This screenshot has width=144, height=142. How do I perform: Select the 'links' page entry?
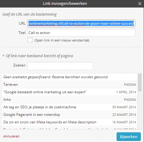point(70,100)
